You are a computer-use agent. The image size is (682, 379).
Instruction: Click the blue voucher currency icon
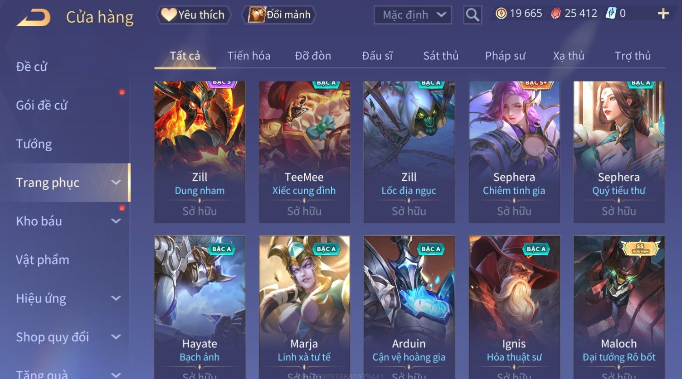[611, 14]
